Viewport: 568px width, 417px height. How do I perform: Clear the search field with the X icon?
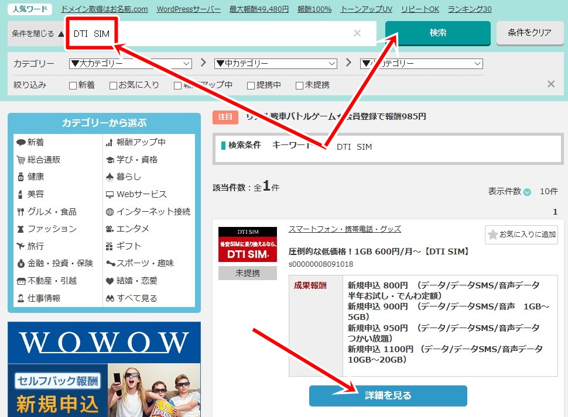click(357, 33)
